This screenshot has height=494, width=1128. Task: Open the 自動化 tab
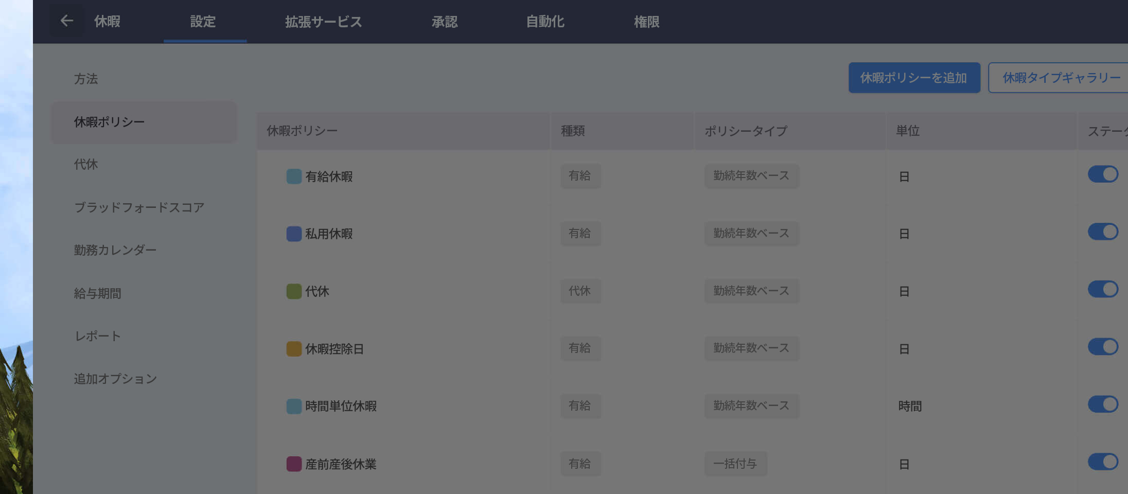545,22
